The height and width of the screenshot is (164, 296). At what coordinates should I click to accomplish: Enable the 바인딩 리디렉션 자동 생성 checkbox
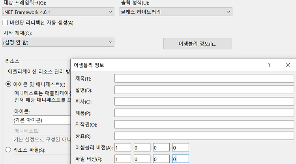coord(5,23)
